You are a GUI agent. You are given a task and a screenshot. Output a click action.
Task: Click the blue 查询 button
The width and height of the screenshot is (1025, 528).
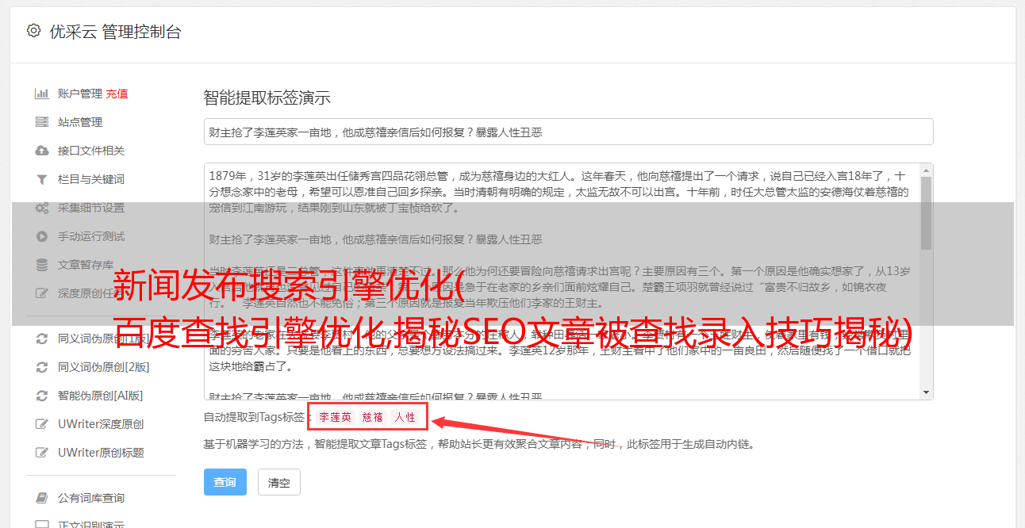click(x=225, y=482)
